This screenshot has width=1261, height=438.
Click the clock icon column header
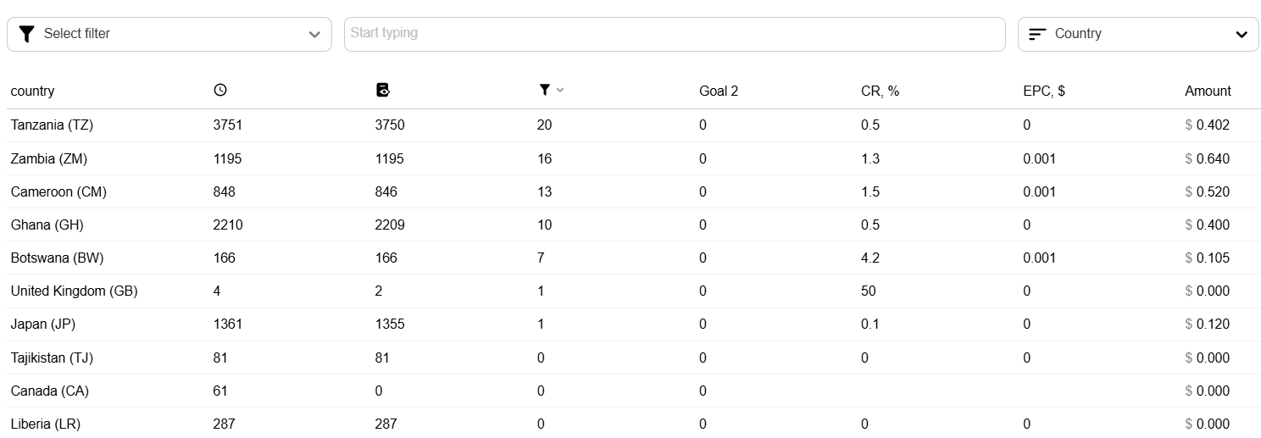220,91
